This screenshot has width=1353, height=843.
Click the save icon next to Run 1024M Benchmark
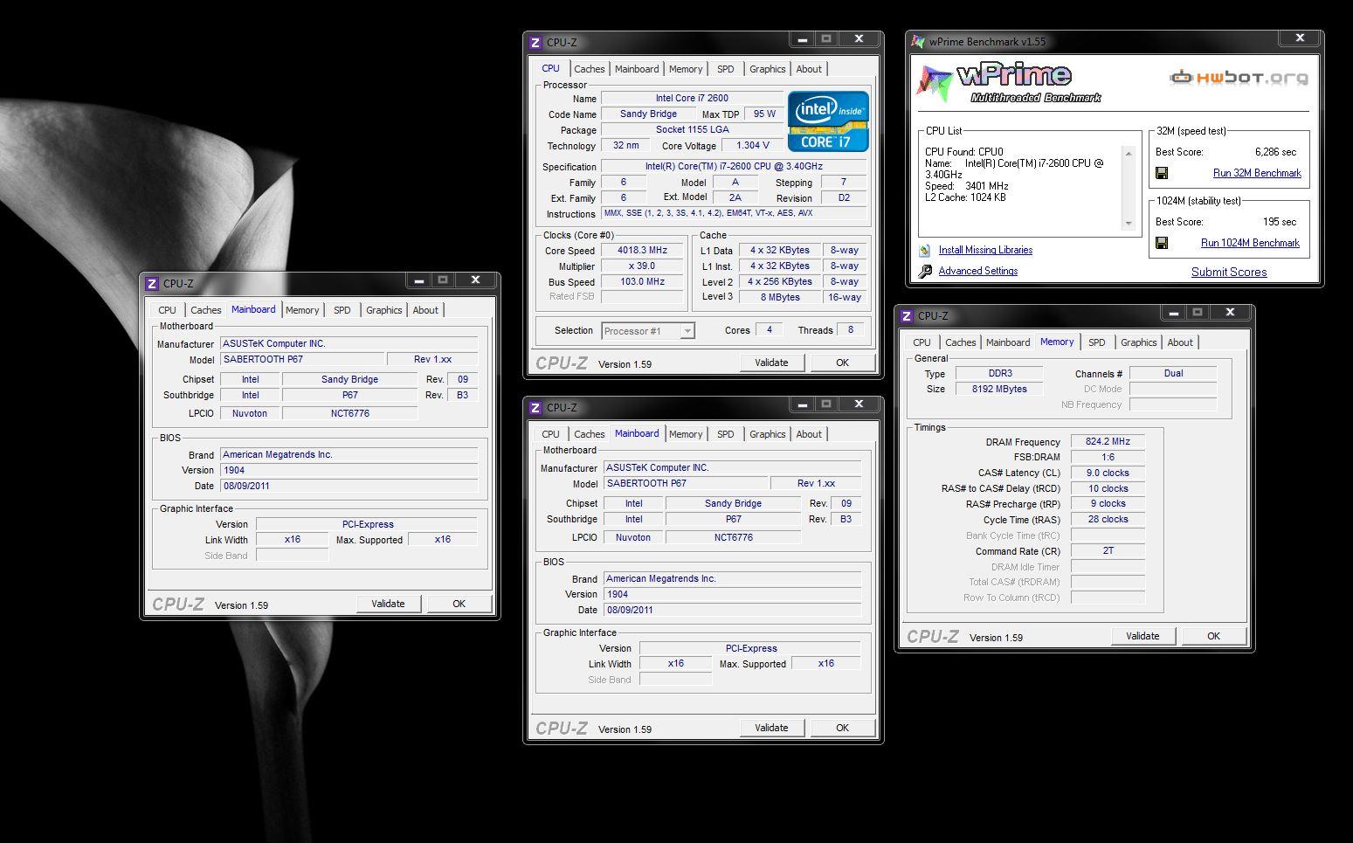click(1162, 243)
